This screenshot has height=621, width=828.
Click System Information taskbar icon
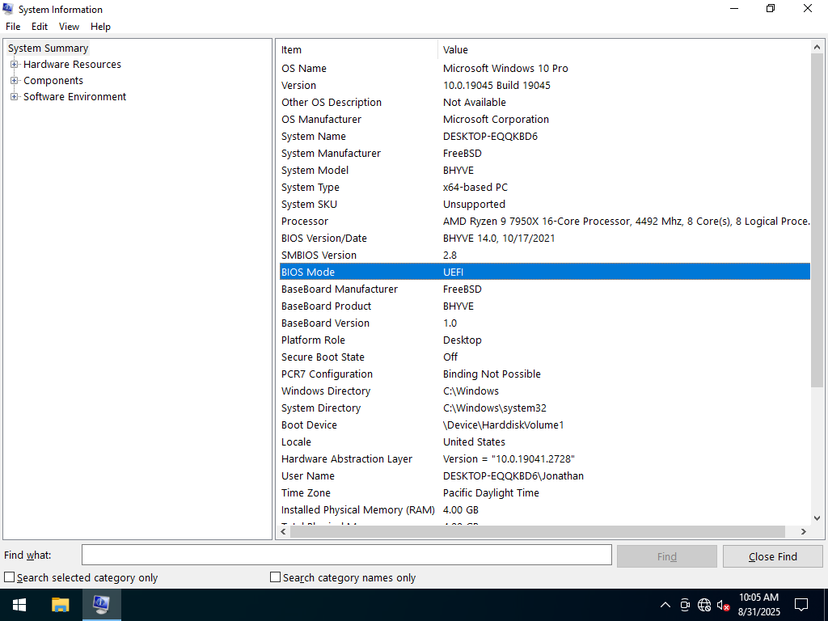click(x=101, y=605)
